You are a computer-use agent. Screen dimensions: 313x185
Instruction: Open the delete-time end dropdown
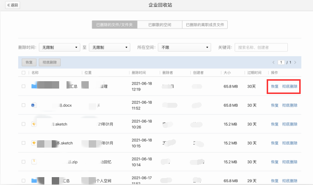tap(109, 47)
